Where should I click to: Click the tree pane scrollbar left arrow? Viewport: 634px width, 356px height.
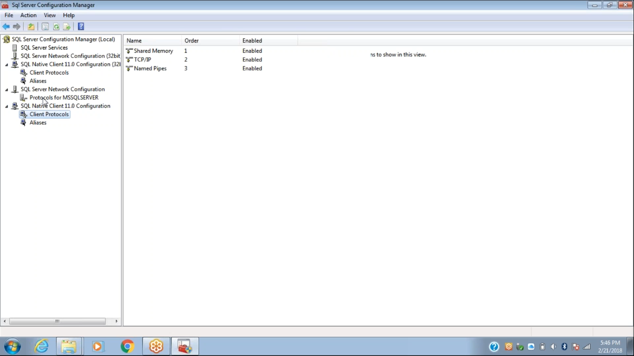pyautogui.click(x=5, y=321)
